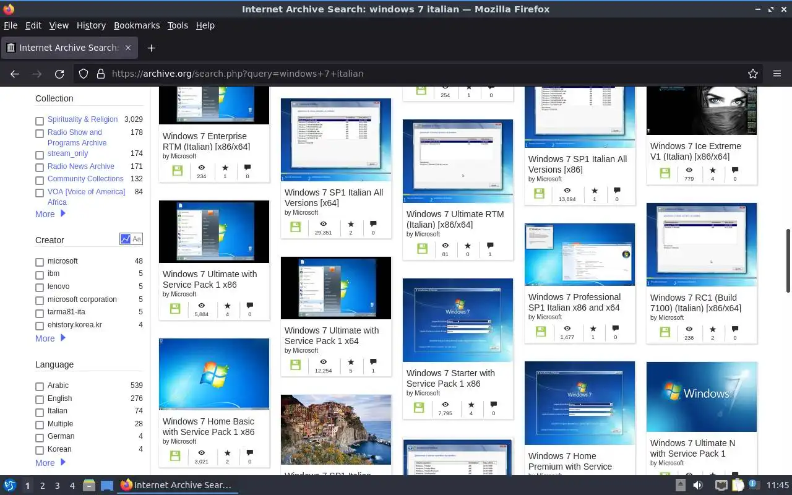
Task: Click the software icon under Windows 7 Professional SP1
Action: coord(541,332)
